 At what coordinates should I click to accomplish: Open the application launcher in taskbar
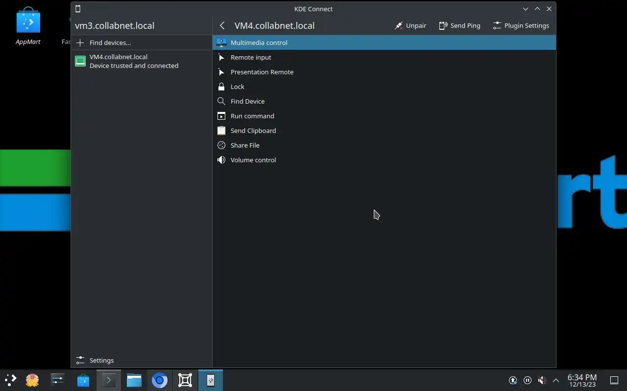coord(10,380)
